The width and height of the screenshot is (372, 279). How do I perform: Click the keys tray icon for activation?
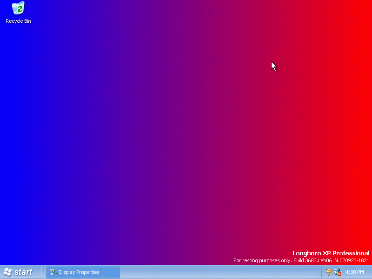click(329, 272)
